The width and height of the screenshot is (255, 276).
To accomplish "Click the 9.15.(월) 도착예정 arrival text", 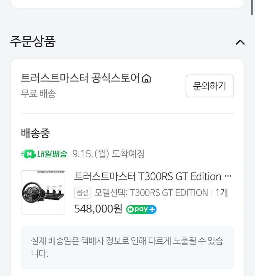I will [108, 154].
